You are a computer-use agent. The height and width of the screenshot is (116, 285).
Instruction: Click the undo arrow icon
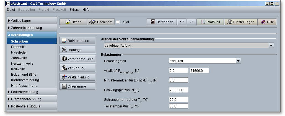coord(182,22)
